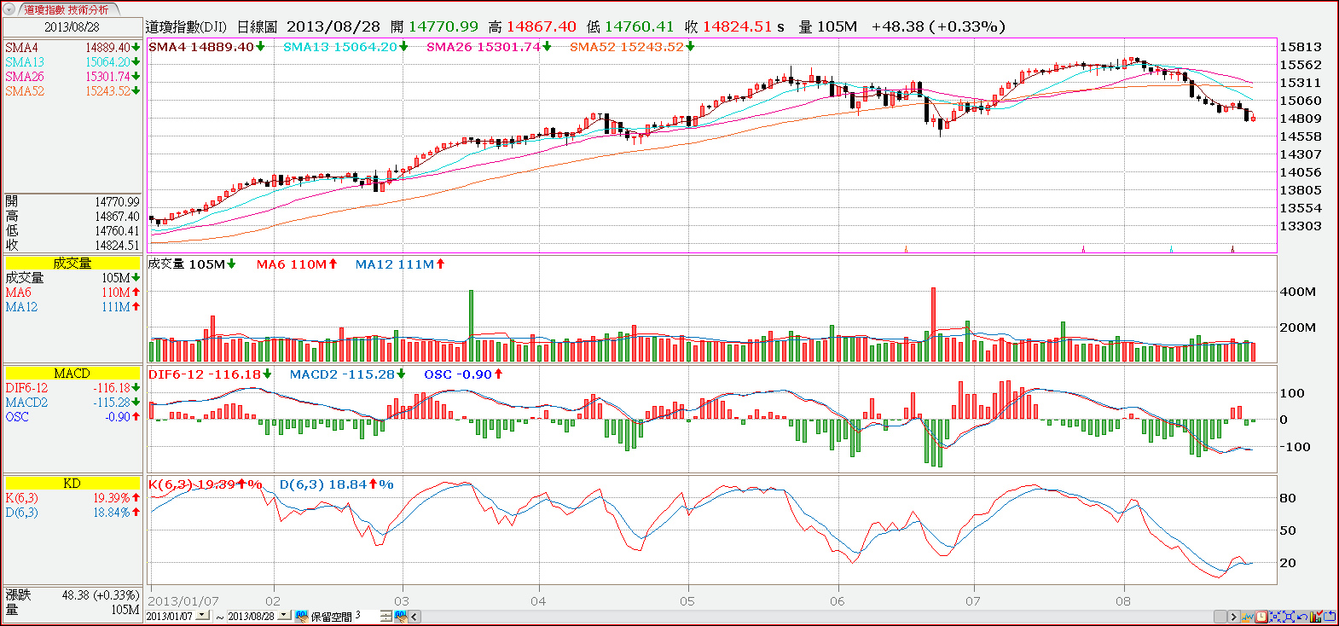
Task: Select the yellow MACD panel header
Action: point(72,374)
